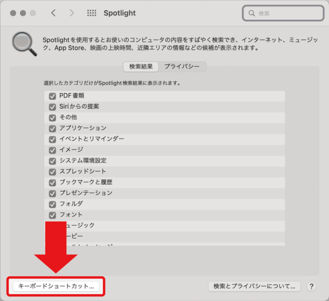329x301 pixels.
Task: Switch to the プライバシー tab
Action: [182, 67]
